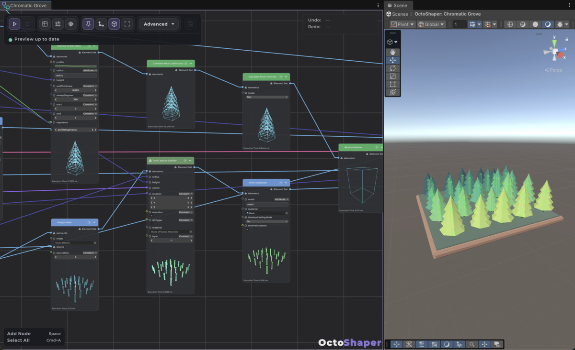
Task: Open debug draw mode dropdown arrow
Action: coord(567,24)
